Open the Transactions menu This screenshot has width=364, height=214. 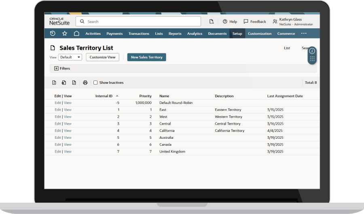point(139,34)
